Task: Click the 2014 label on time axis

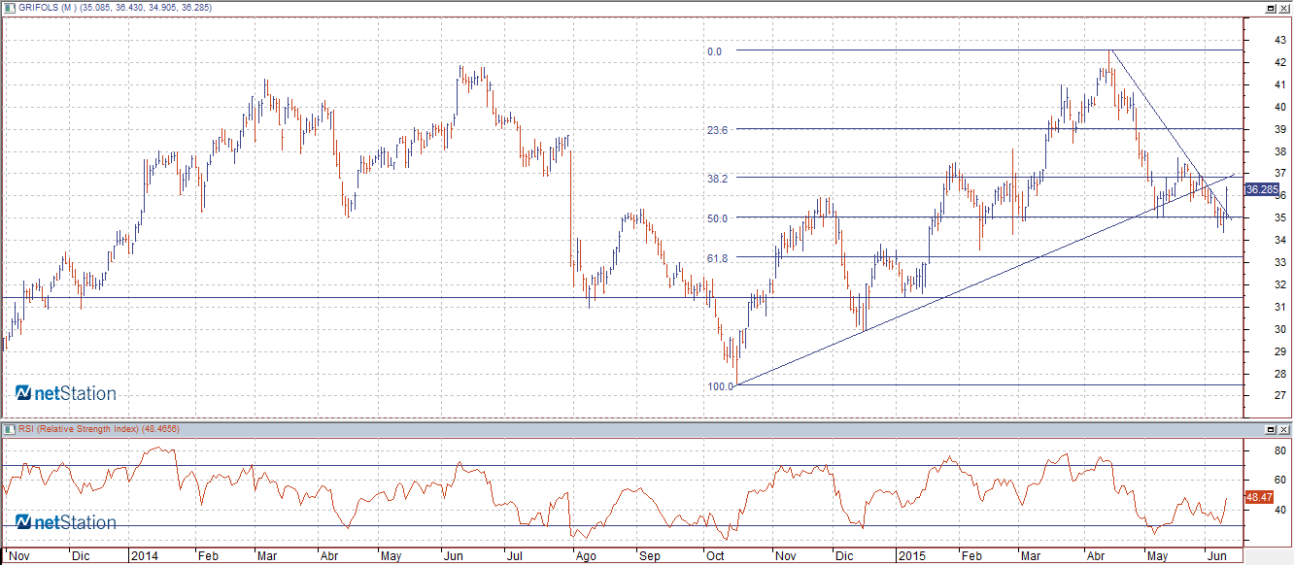Action: tap(143, 557)
